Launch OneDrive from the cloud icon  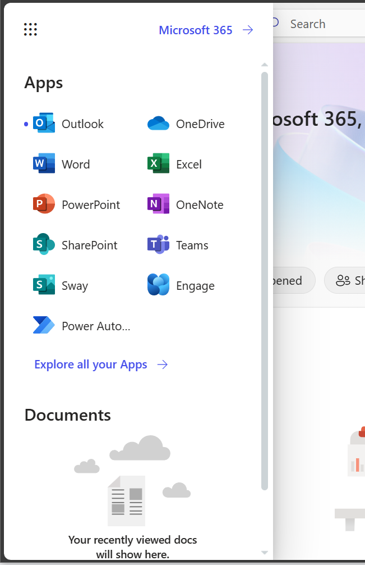point(158,123)
